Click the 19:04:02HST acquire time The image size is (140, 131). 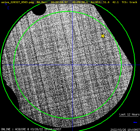point(53,129)
